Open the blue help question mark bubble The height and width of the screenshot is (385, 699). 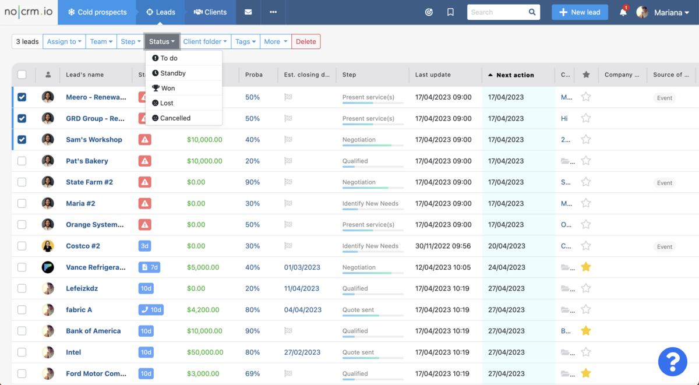tap(672, 362)
